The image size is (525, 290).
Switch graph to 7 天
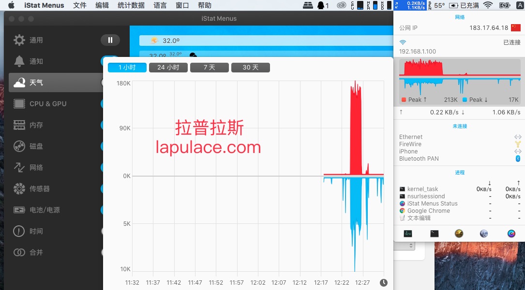tap(209, 68)
